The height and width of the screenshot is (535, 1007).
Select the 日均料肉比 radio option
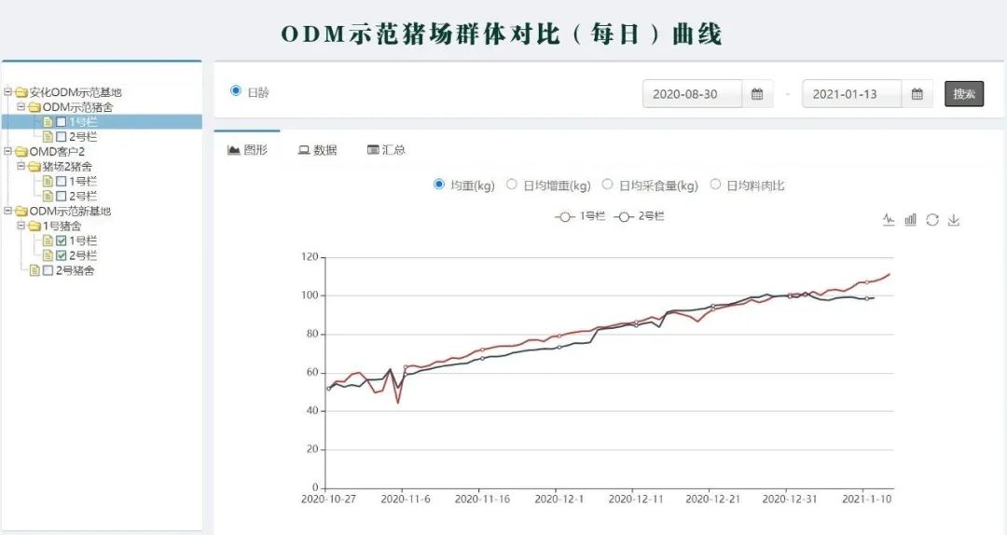coord(716,185)
